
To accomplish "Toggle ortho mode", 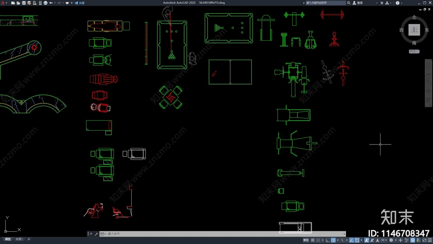I will click(x=328, y=240).
